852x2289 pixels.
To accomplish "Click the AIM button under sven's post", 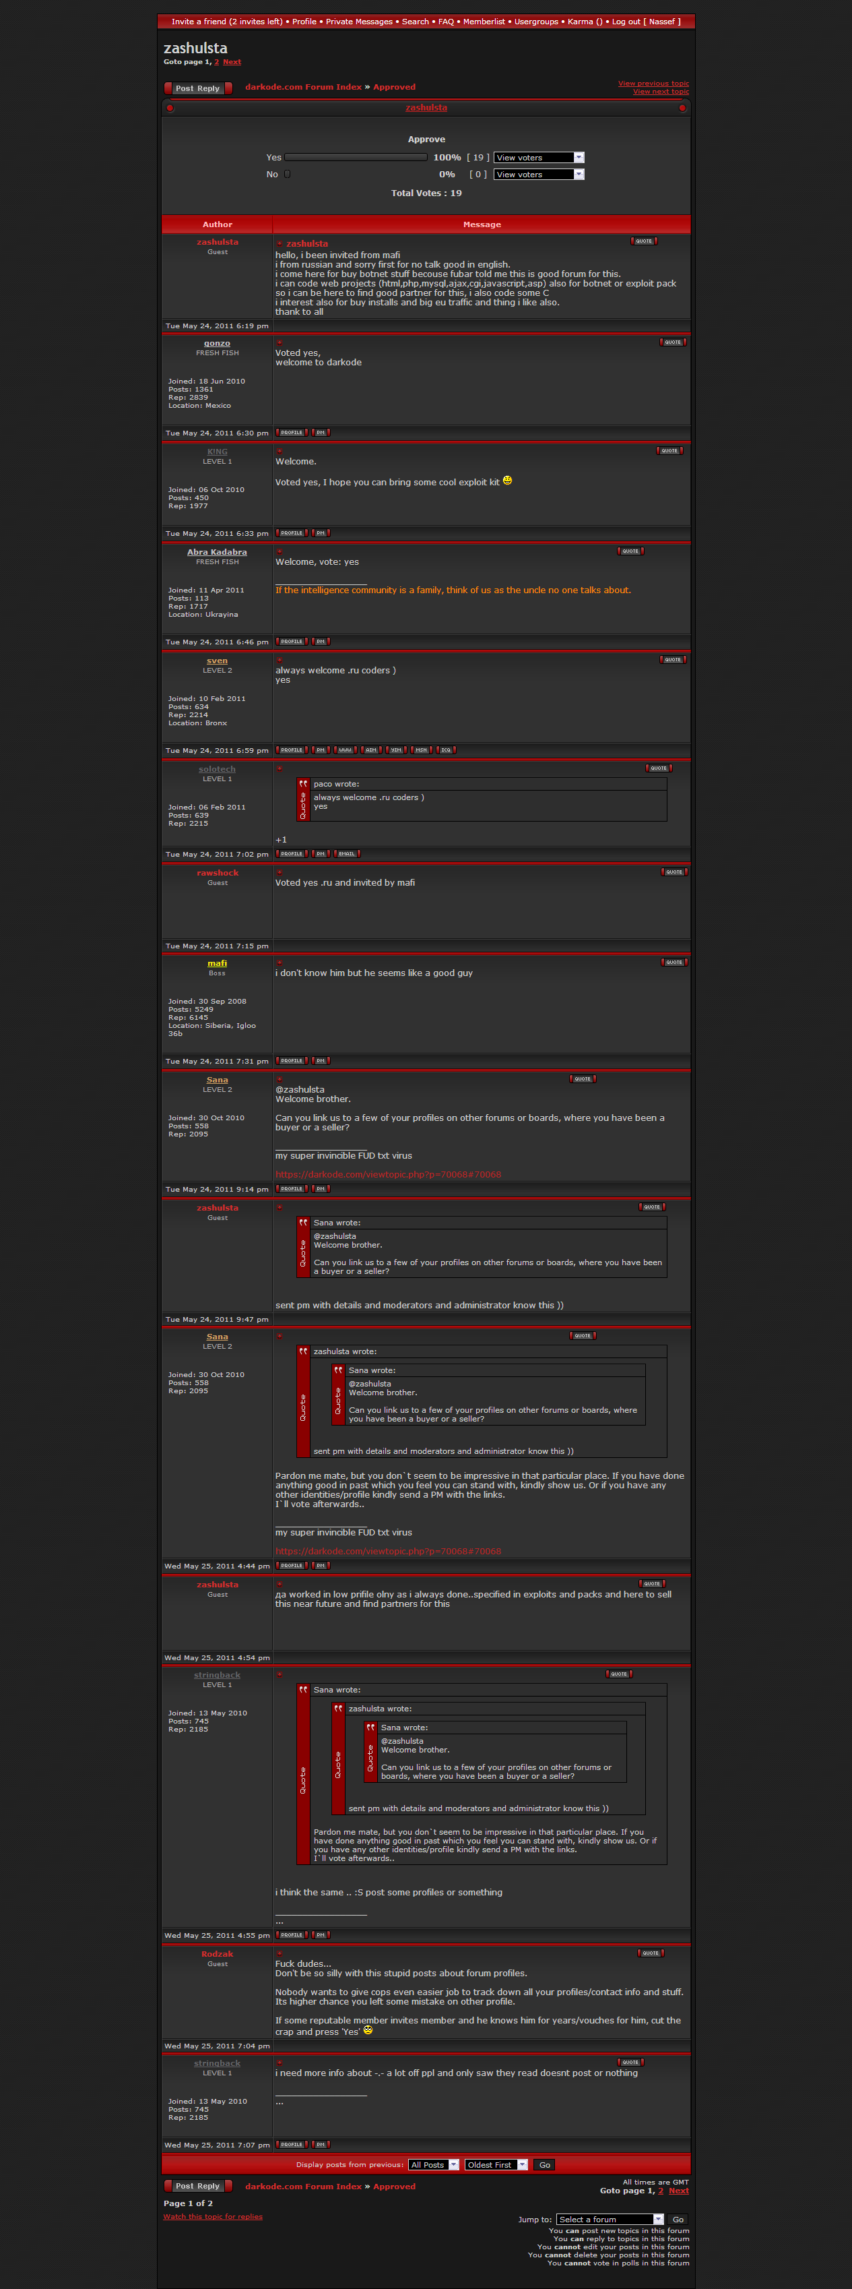I will click(x=371, y=750).
